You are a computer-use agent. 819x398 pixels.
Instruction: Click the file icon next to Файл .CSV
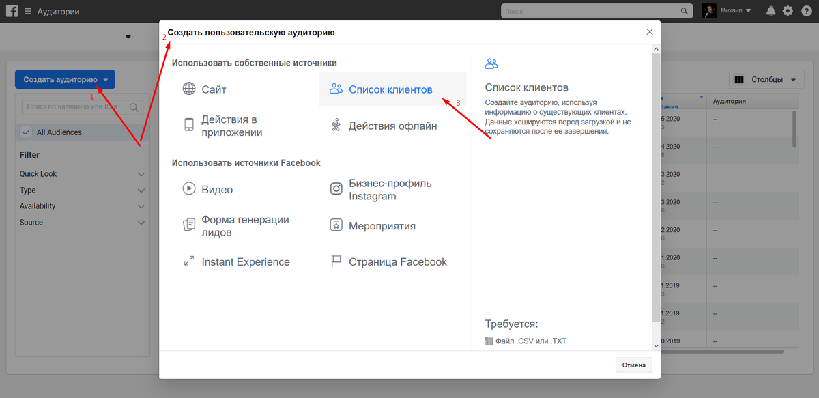(x=489, y=341)
